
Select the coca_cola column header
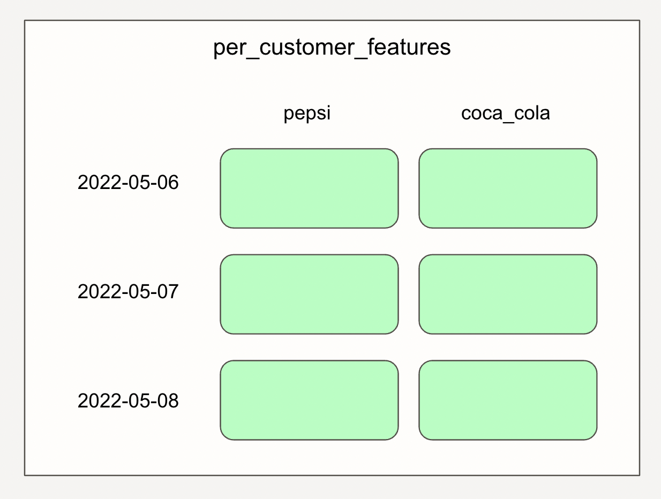506,114
